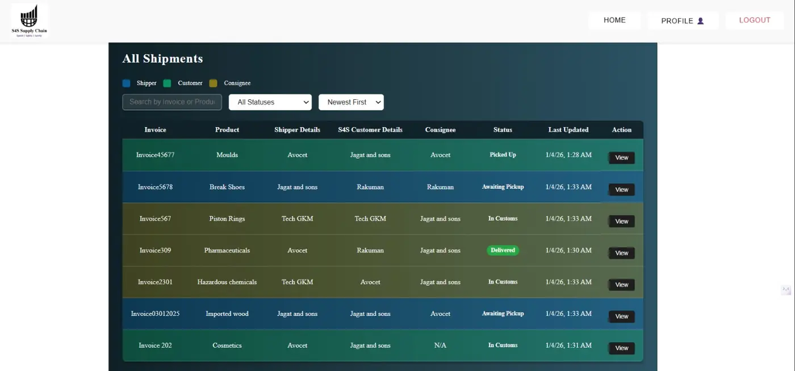Click the All Shipments heading
795x371 pixels.
point(162,58)
